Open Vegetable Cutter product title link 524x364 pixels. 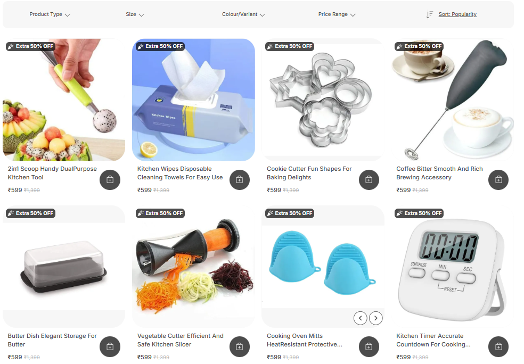(x=180, y=340)
